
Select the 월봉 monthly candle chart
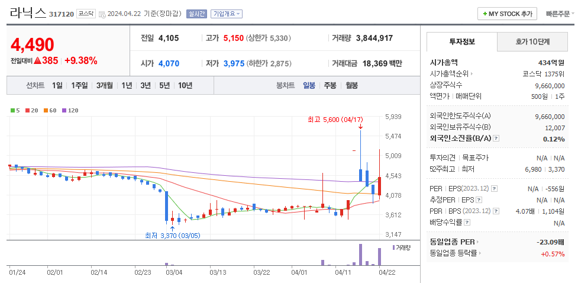pyautogui.click(x=351, y=86)
